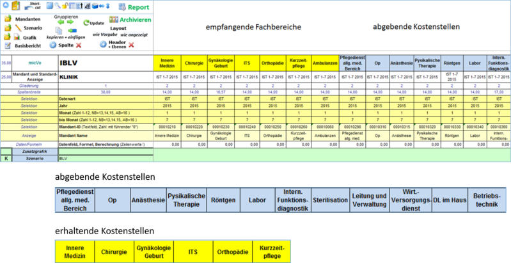Delete column with red X beside Spalte
Screen dimensions: 511x263
[79, 45]
